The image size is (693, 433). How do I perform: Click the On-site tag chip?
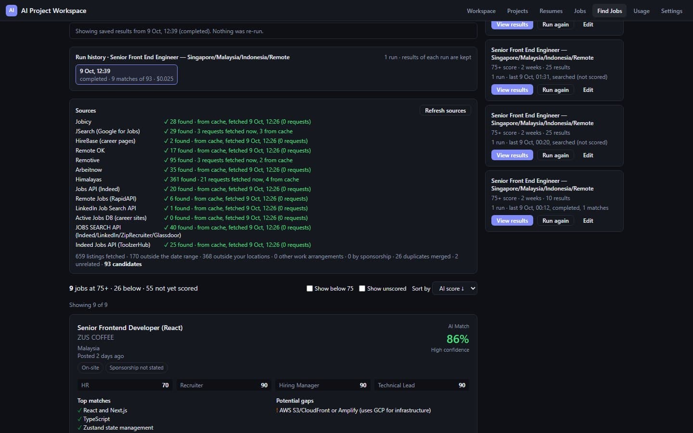(90, 368)
